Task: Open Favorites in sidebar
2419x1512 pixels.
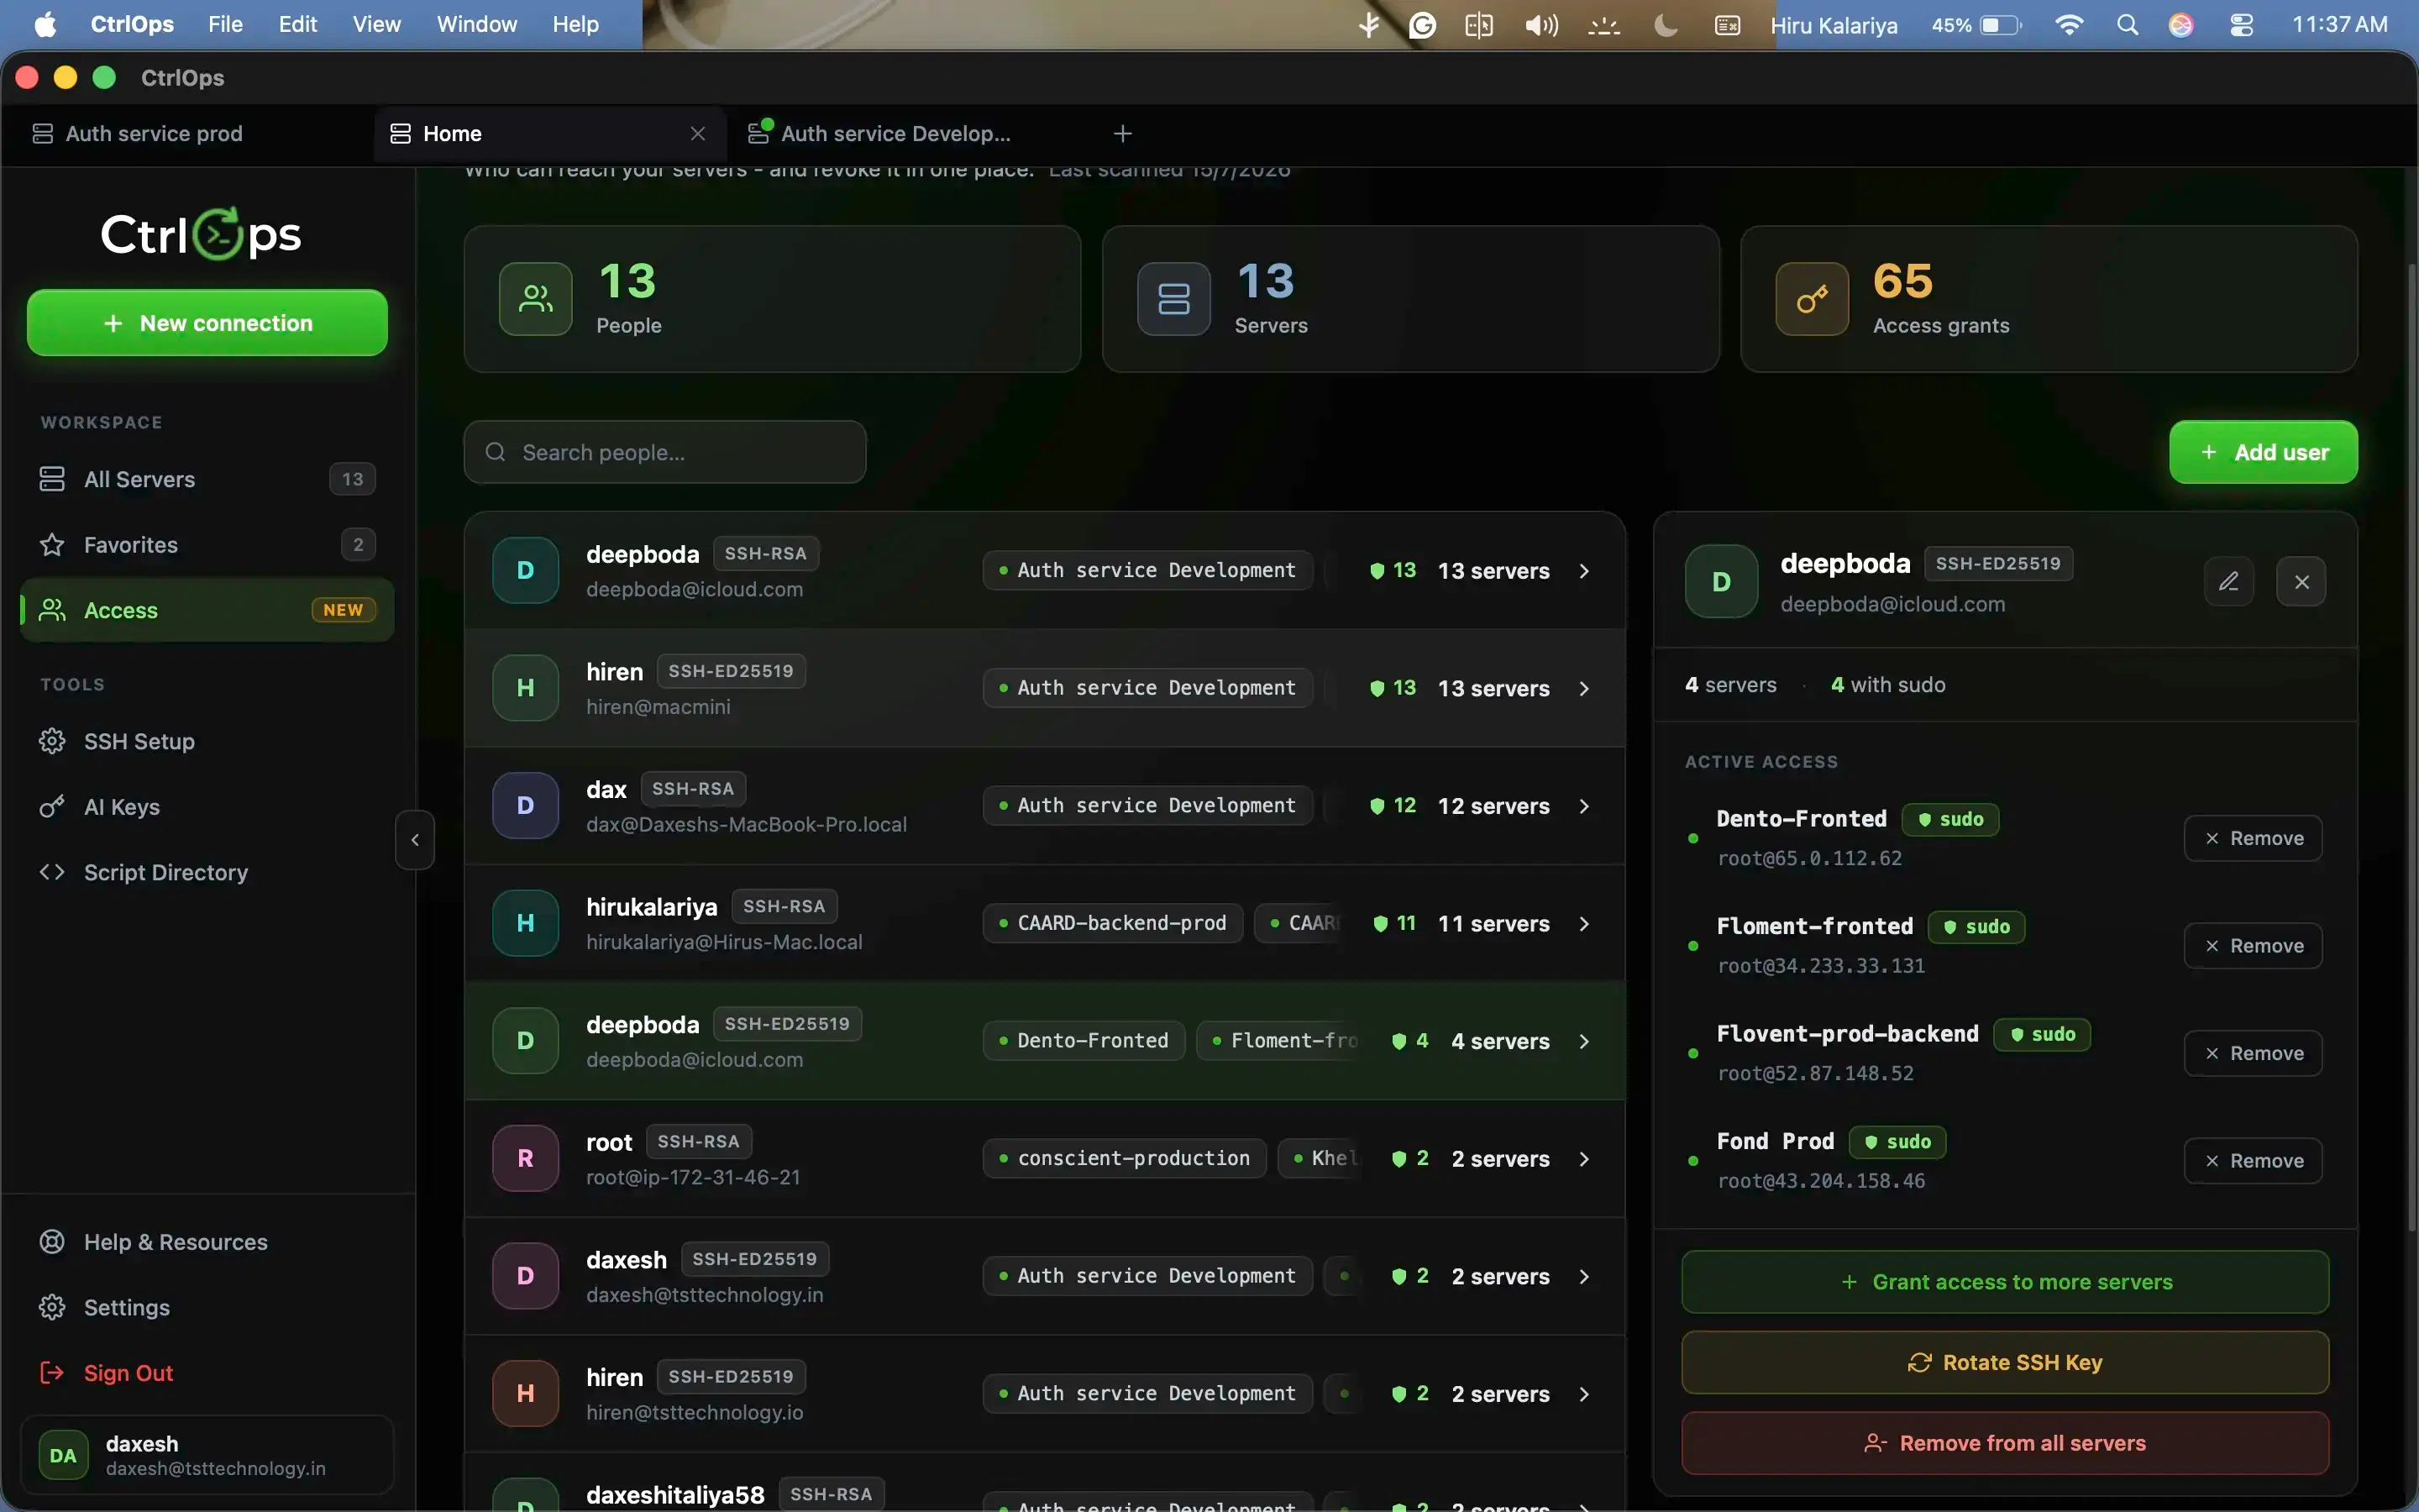Action: click(207, 545)
